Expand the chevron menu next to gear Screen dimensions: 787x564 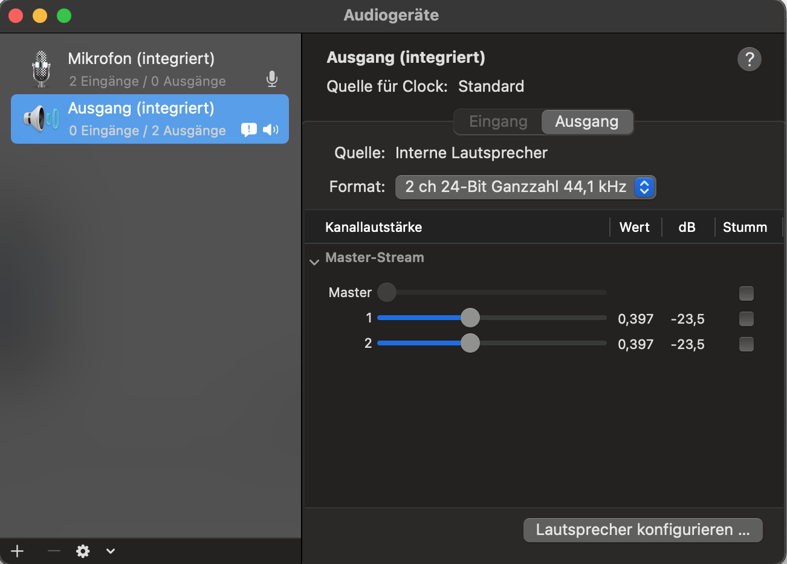(x=111, y=551)
